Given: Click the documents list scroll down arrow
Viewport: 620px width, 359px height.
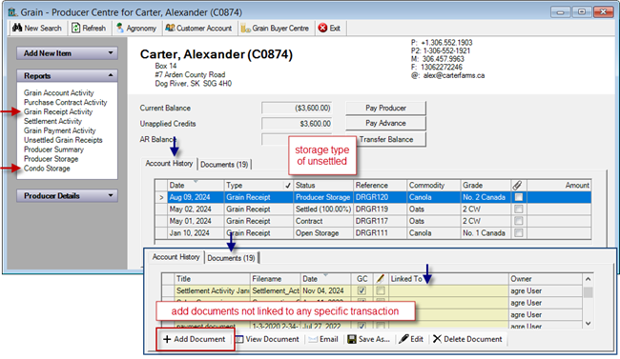Looking at the screenshot, I should (x=588, y=324).
